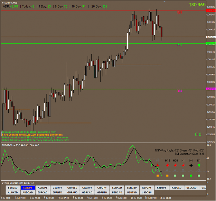Click the grey hollow circle under M5
This screenshot has width=216, height=201.
pyautogui.click(x=158, y=171)
